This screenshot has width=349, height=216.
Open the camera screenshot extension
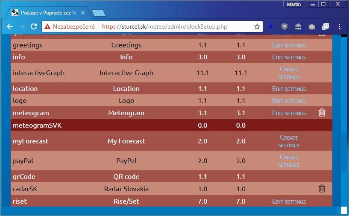point(311,27)
